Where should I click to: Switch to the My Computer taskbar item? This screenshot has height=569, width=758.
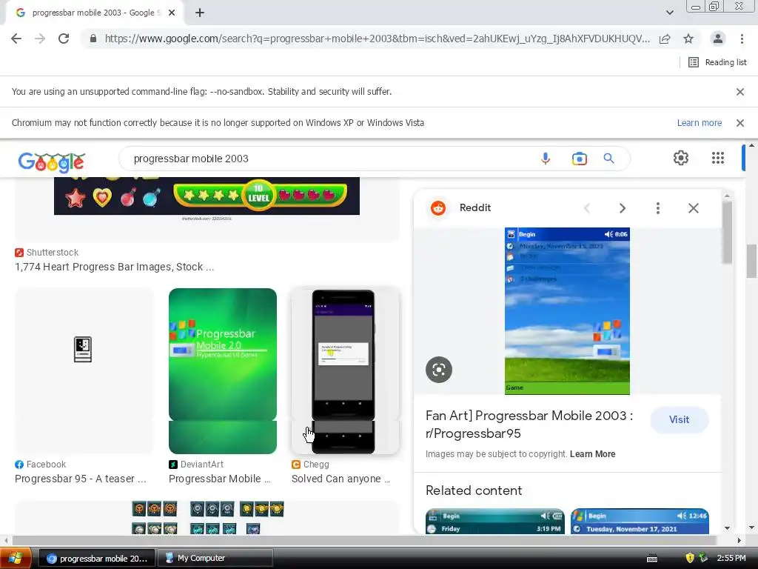pos(215,559)
